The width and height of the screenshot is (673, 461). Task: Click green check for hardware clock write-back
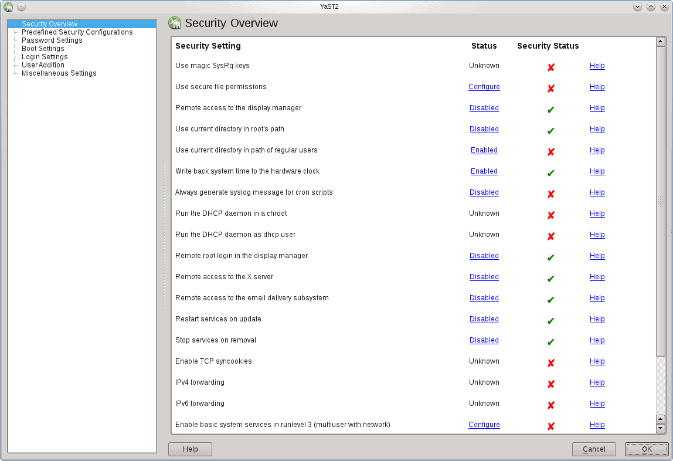tap(550, 173)
